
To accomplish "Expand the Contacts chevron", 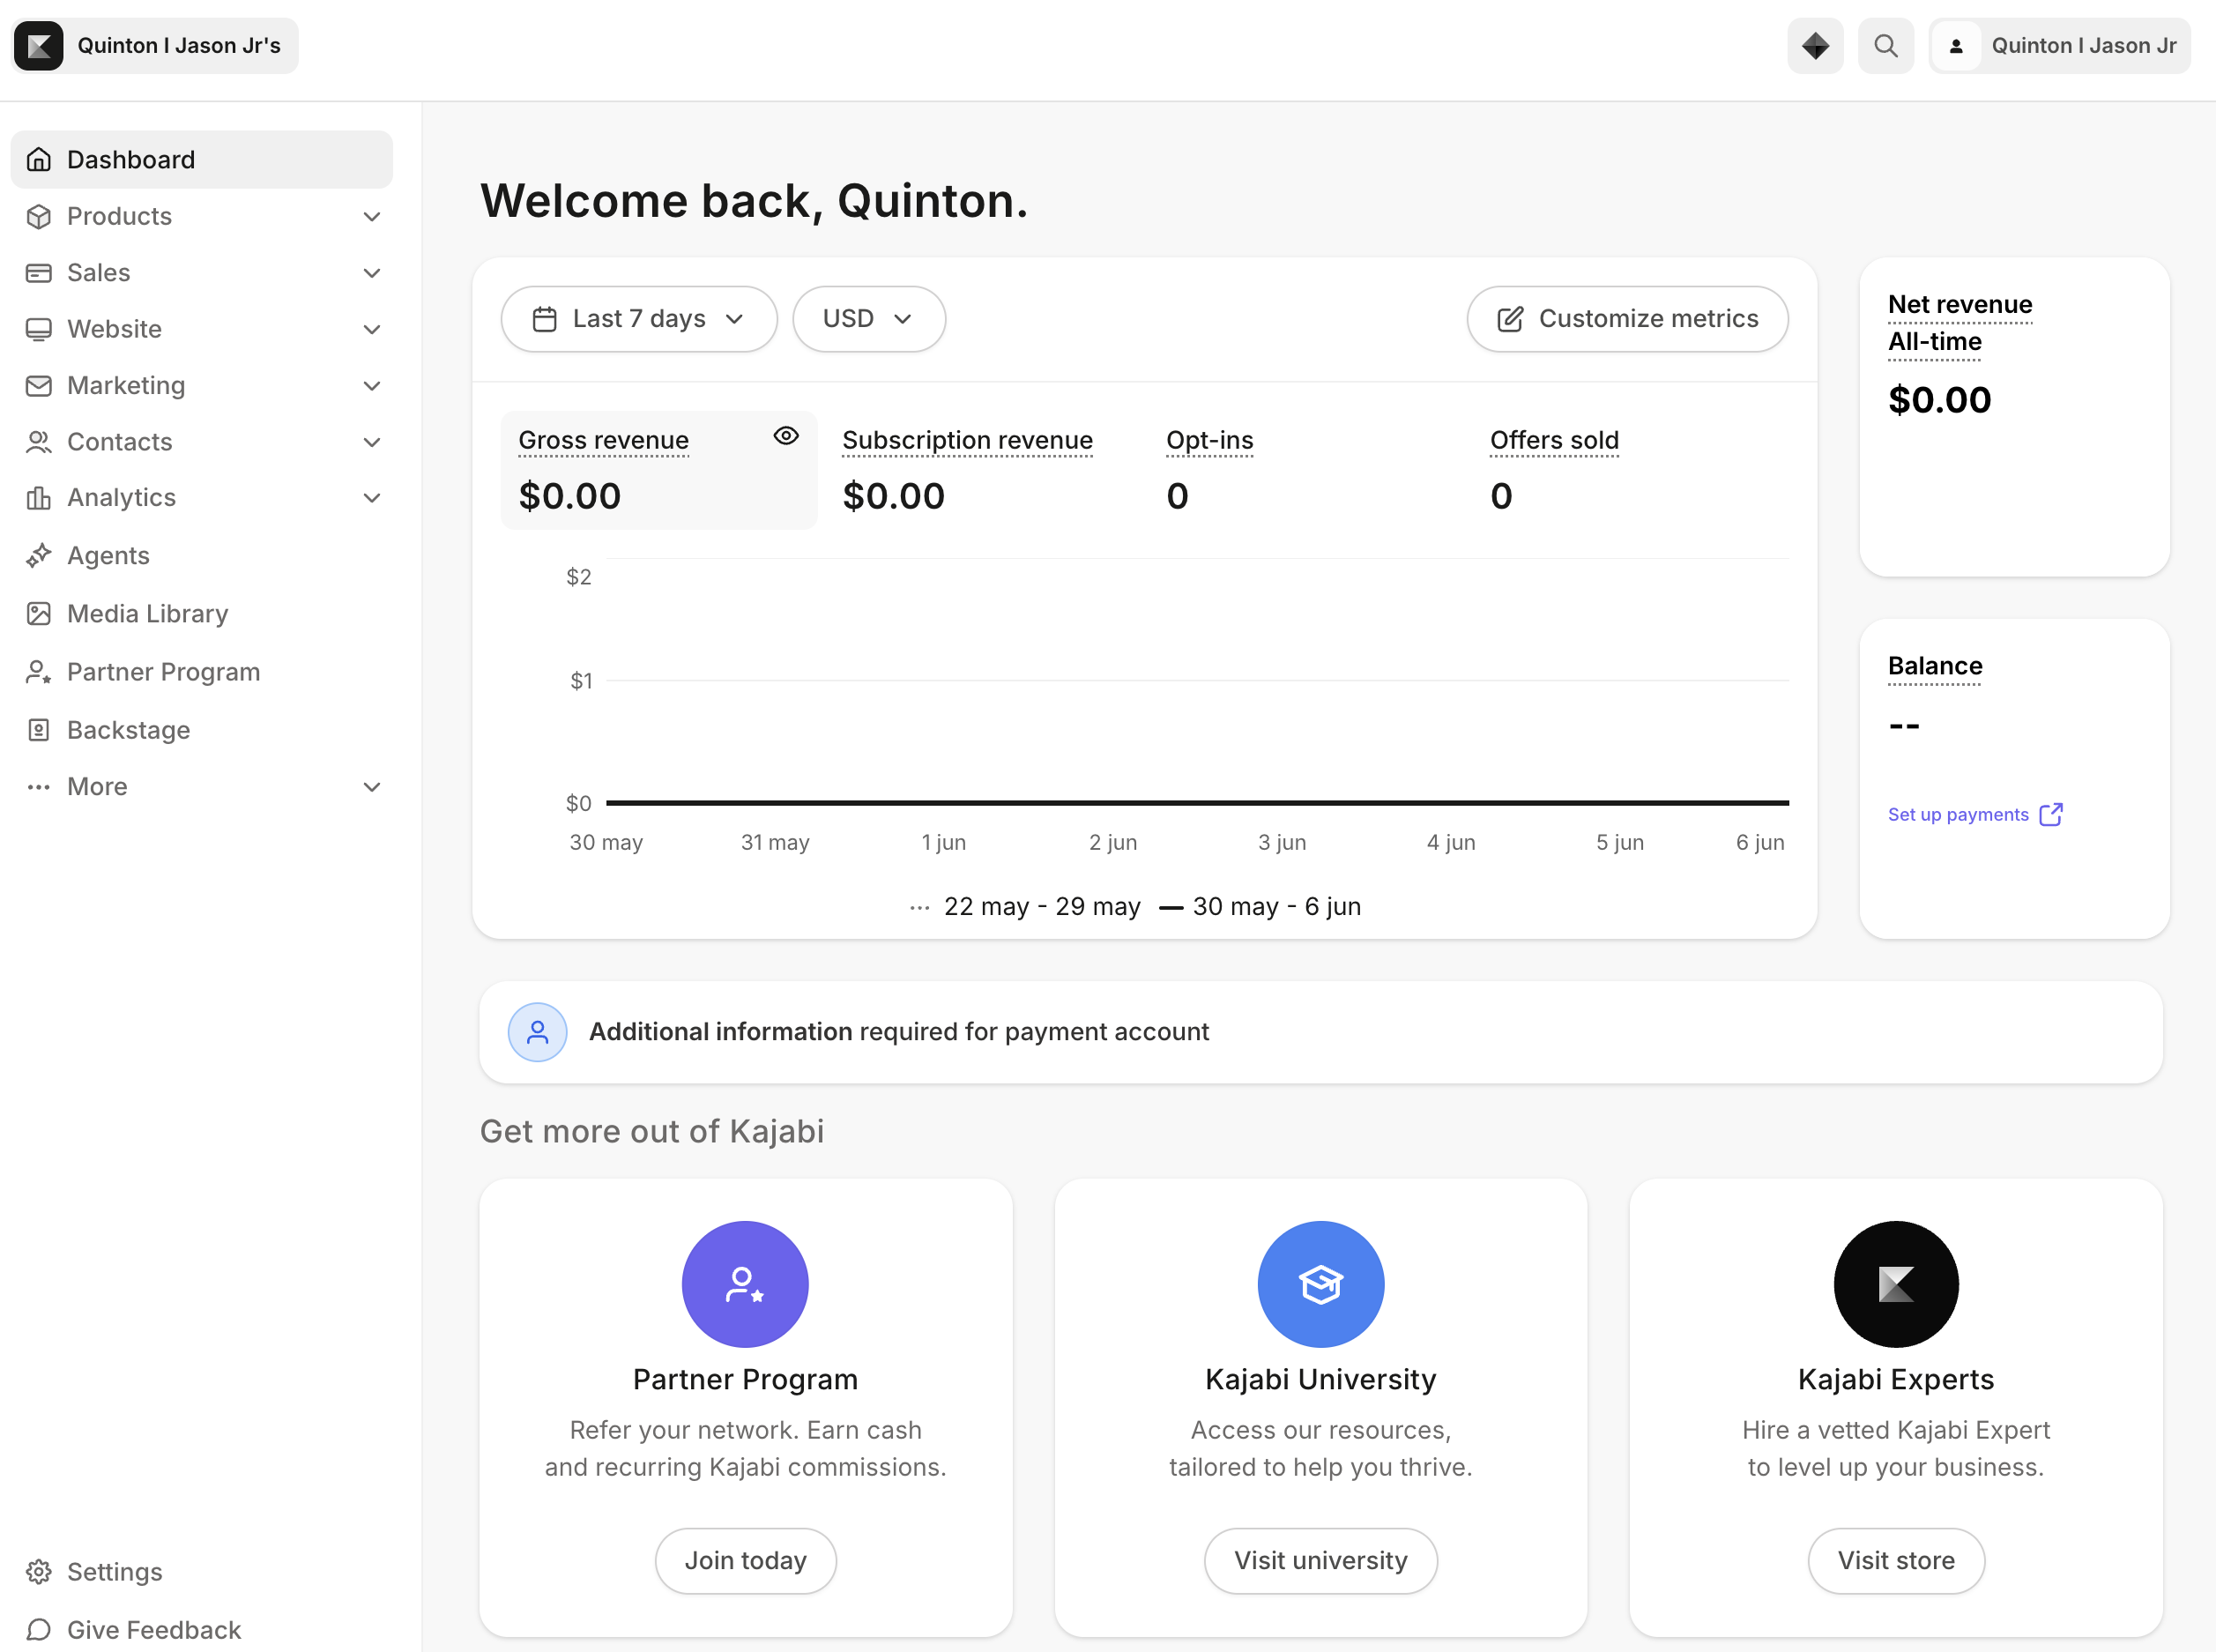I will [372, 442].
